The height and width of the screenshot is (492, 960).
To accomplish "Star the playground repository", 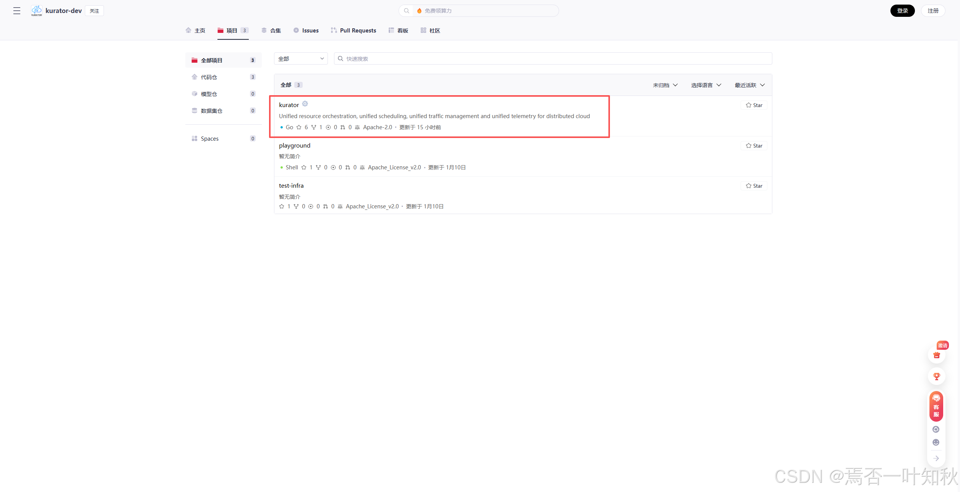I will coord(754,146).
